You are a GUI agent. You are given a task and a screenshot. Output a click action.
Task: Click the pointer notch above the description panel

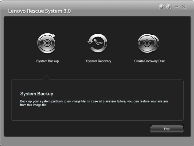click(46, 77)
